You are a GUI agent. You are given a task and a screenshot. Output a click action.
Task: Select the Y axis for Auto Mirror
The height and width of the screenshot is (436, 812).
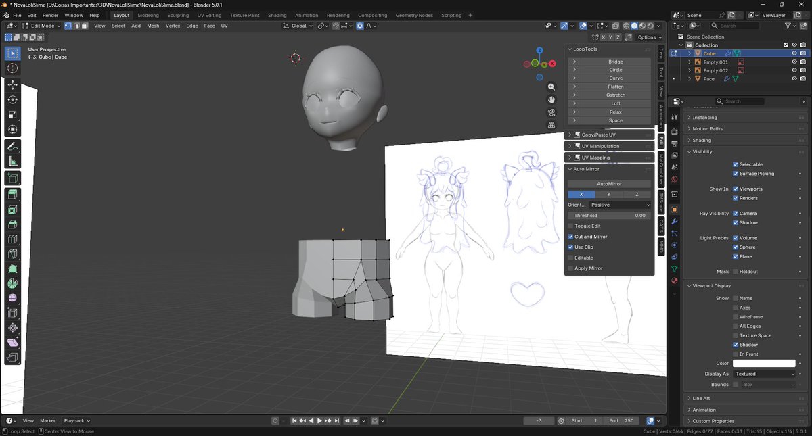pos(609,194)
